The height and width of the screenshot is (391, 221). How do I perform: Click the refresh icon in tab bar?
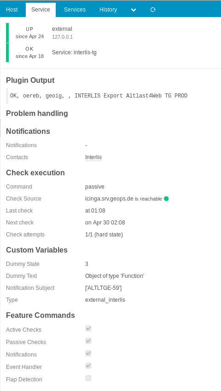153,10
